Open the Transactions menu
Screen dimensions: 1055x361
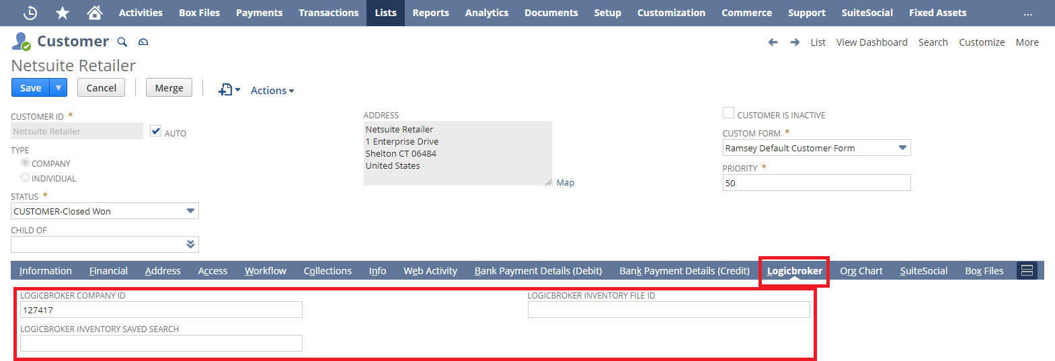point(329,13)
